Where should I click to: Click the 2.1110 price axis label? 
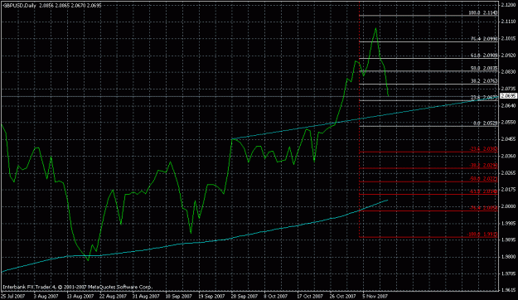[508, 22]
